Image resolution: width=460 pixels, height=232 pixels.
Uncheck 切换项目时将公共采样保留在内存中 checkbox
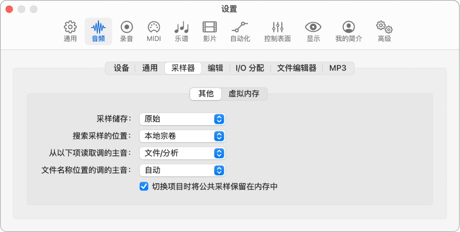coord(144,186)
